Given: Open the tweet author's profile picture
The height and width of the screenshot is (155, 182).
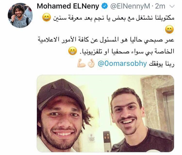Looking at the screenshot, I should [x=20, y=15].
